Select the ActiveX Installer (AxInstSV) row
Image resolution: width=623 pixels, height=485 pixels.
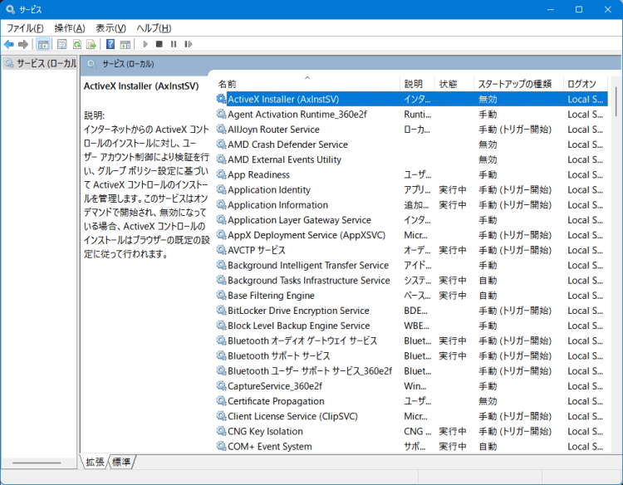pyautogui.click(x=412, y=99)
